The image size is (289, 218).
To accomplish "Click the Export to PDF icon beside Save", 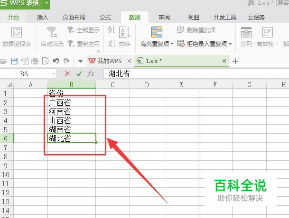I will click(25, 61).
